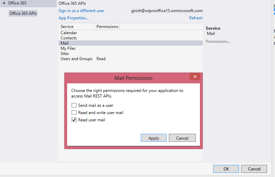Select the Sites service row
This screenshot has height=177, width=275.
[x=130, y=54]
